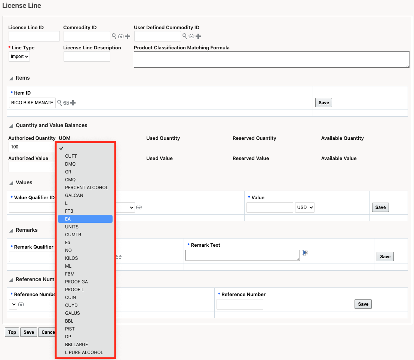The height and width of the screenshot is (360, 414).
Task: Click the plus icon beside User Defined Commodity ID
Action: click(x=198, y=36)
